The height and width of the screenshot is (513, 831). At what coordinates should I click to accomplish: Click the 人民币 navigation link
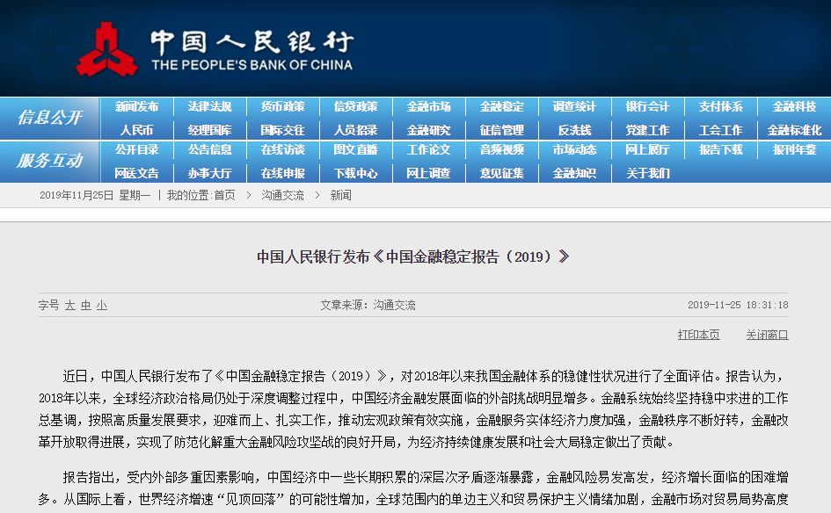click(136, 130)
